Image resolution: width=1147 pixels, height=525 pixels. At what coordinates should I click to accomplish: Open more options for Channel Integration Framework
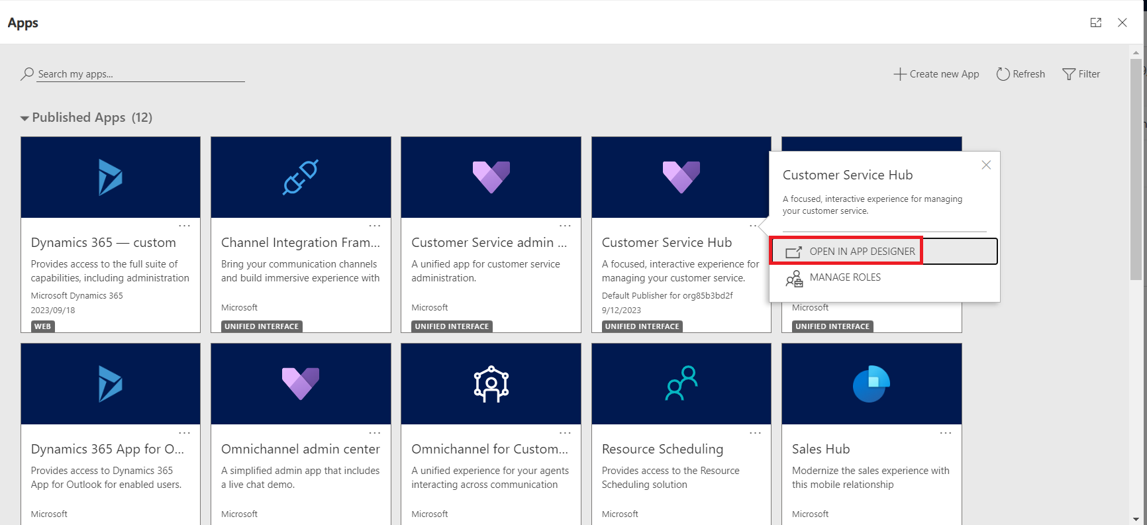[x=375, y=226]
